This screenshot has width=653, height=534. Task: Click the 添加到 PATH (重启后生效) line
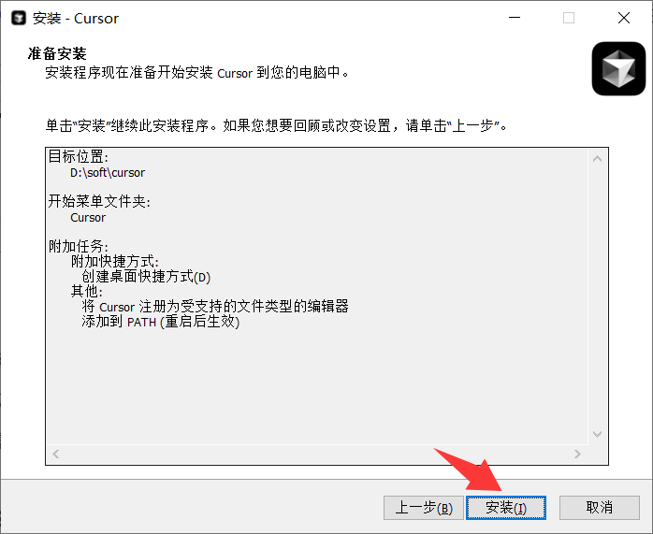coord(160,322)
